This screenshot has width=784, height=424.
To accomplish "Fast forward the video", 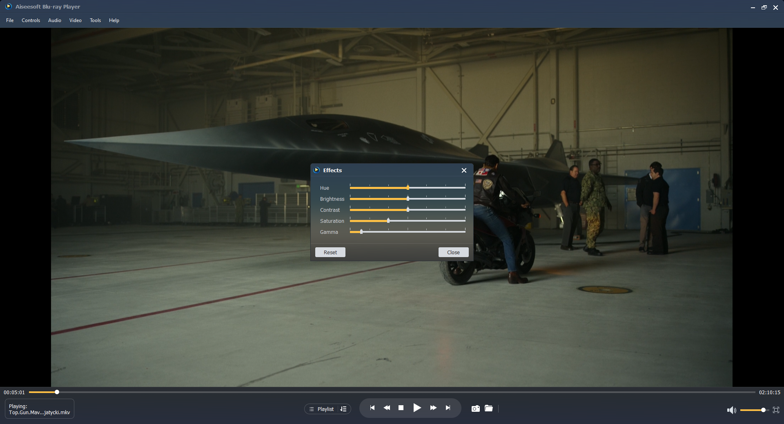I will (433, 408).
